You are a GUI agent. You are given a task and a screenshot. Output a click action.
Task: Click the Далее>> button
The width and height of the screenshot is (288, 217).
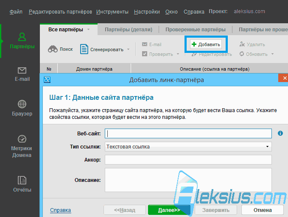[169, 210]
